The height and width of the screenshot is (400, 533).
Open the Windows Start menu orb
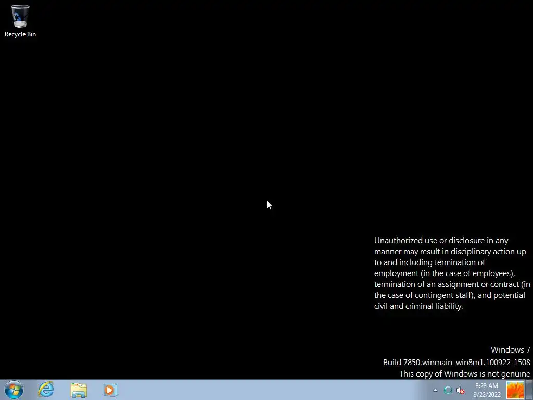14,390
